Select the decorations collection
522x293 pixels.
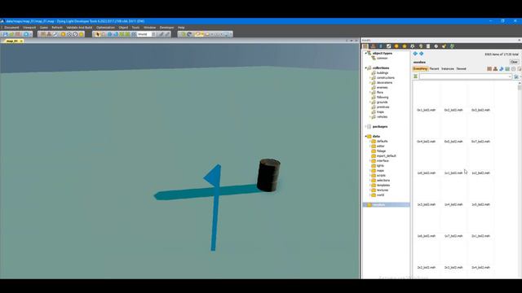[384, 82]
